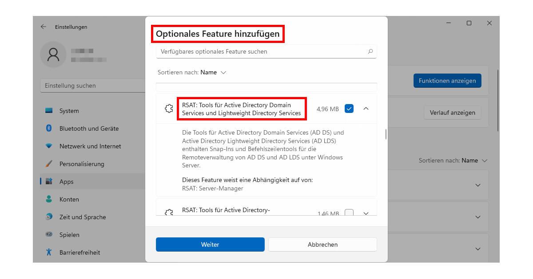This screenshot has height=279, width=533.
Task: Click the back arrow in Einstellungen
Action: click(x=43, y=27)
